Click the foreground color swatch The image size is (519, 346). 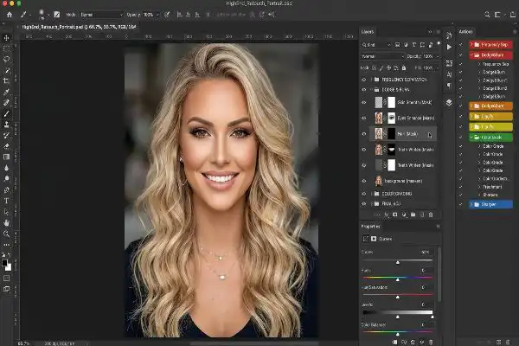pyautogui.click(x=4, y=263)
